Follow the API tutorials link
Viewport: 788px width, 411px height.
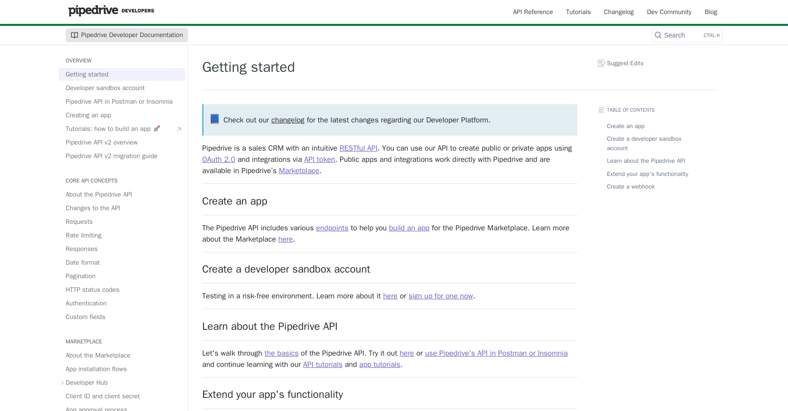[323, 365]
